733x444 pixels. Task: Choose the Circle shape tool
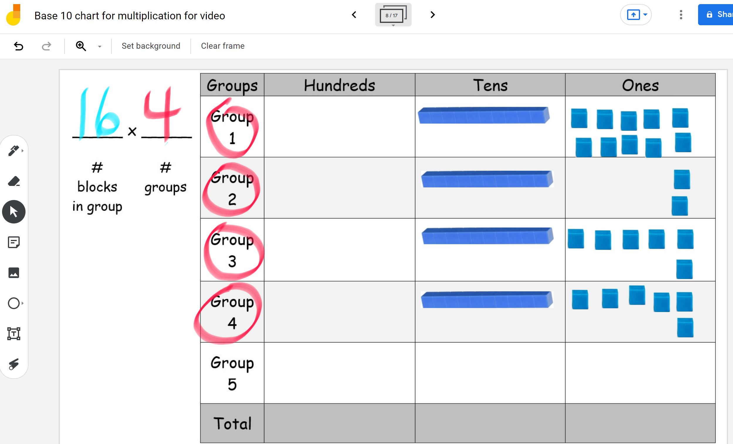(x=14, y=303)
